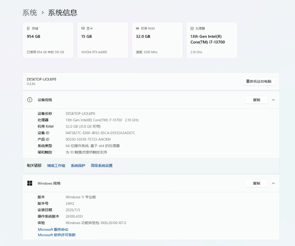Click the 笔和触控 row label
295x246 pixels.
45,152
